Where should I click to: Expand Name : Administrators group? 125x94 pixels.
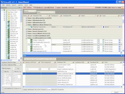[26, 22]
